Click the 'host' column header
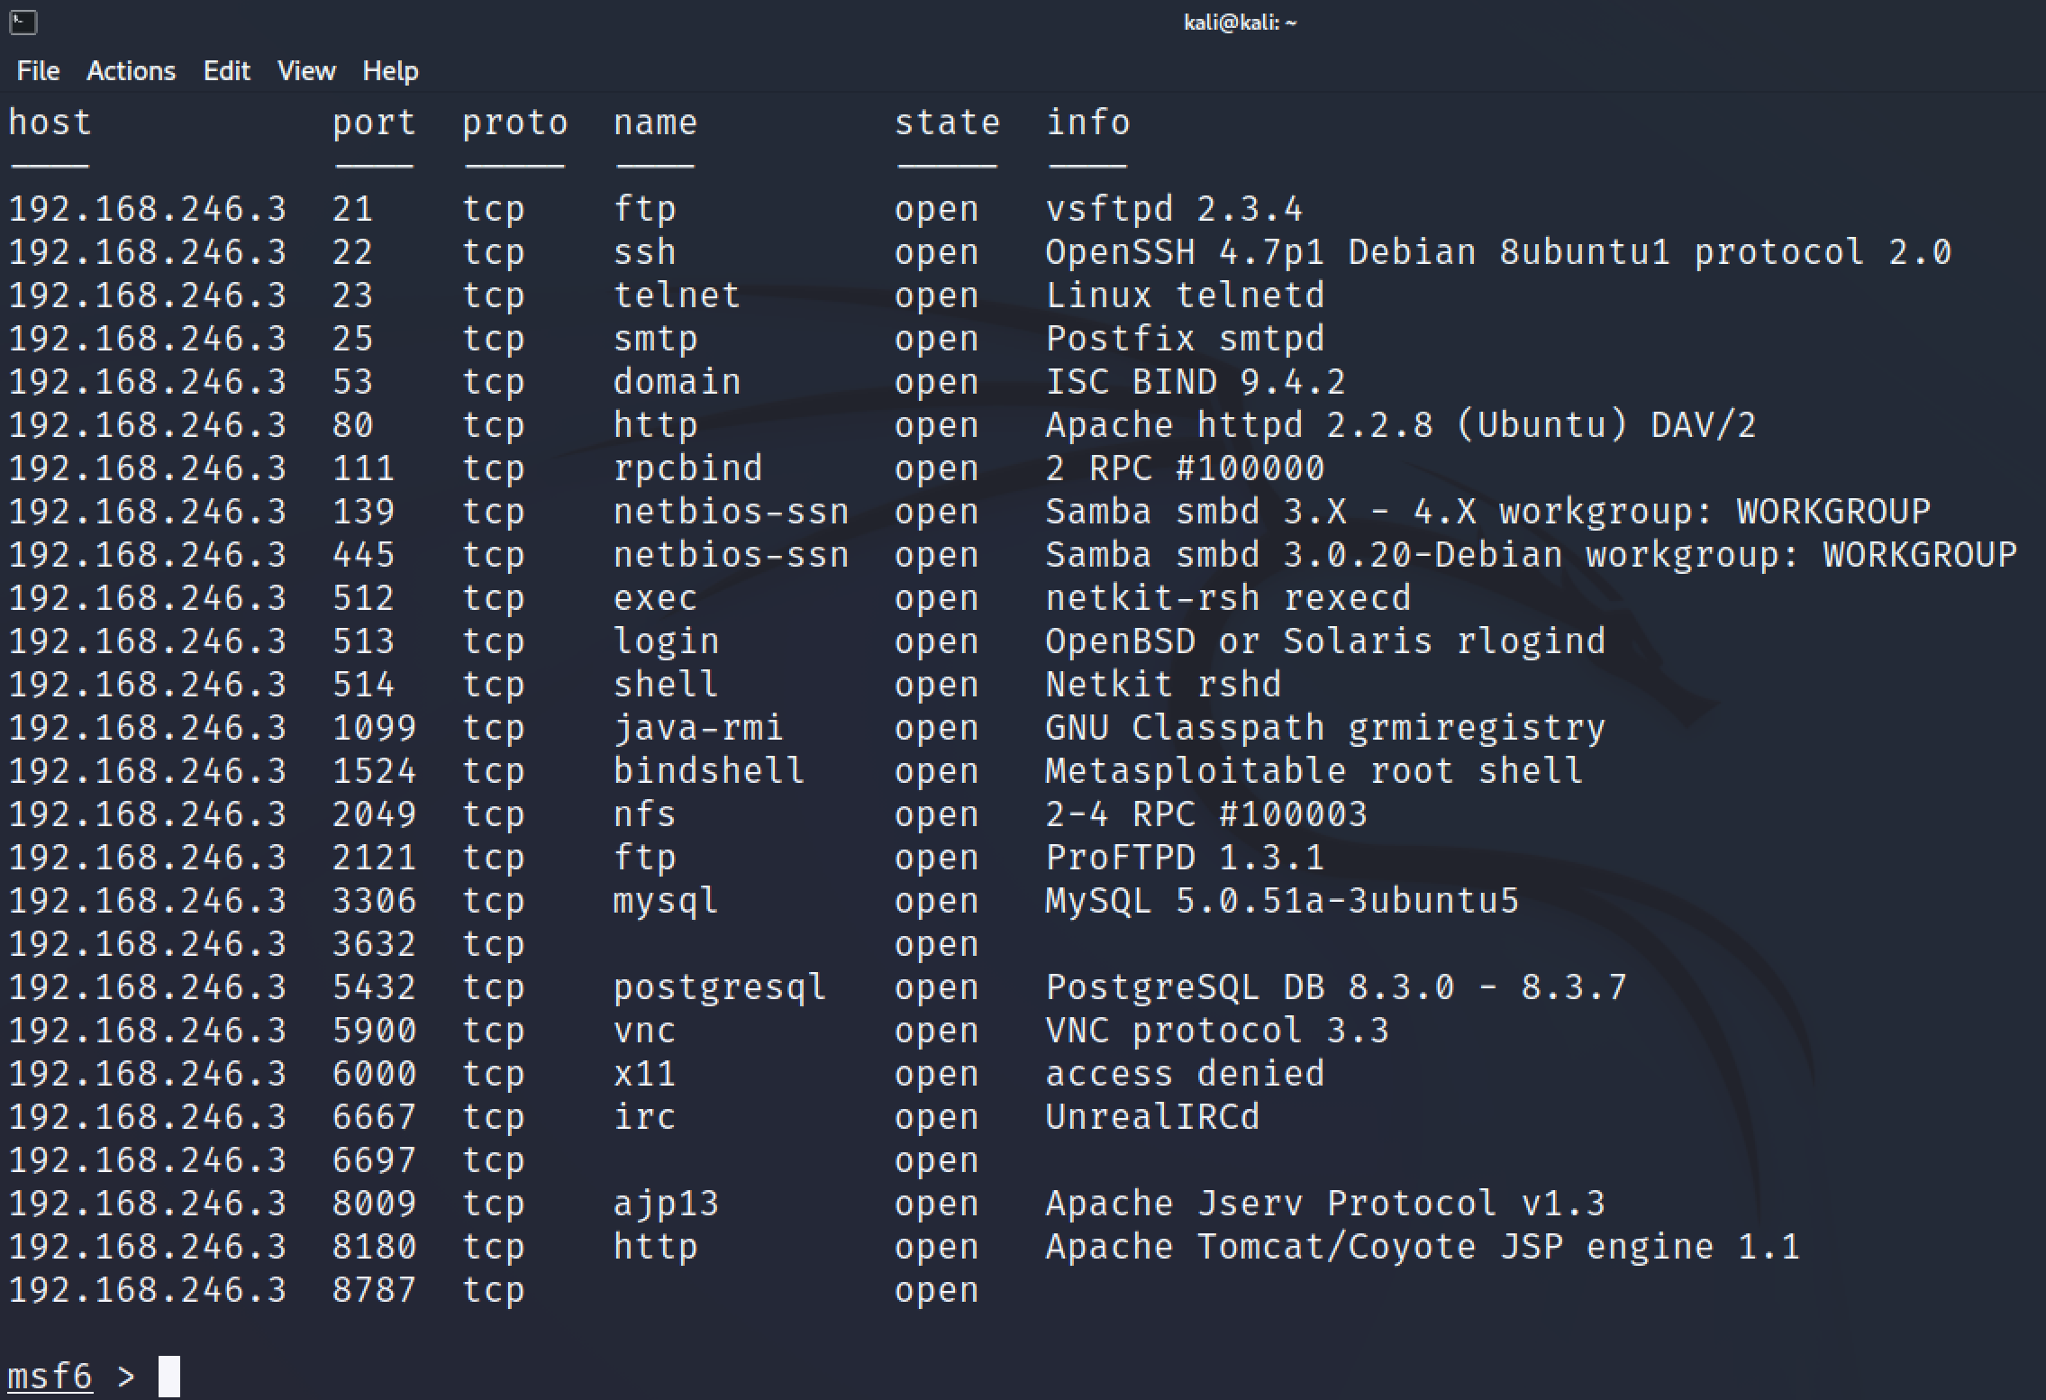The height and width of the screenshot is (1400, 2046). [50, 123]
